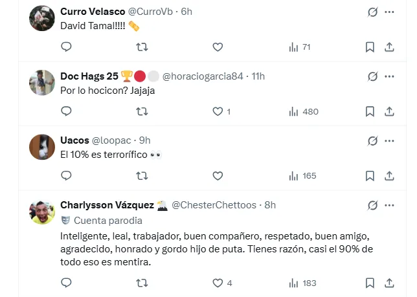Viewport: 417px width, 297px height.
Task: Retweet Doc Hags 25's post
Action: tap(142, 111)
